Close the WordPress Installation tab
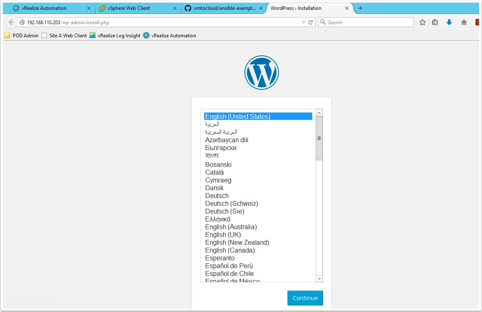The width and height of the screenshot is (482, 312). [347, 8]
